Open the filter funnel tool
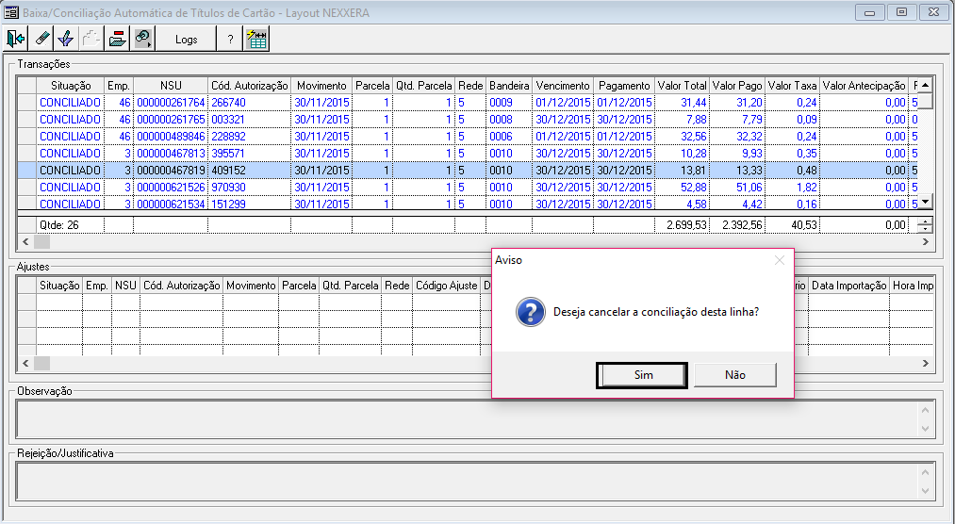The image size is (955, 524). click(x=66, y=39)
